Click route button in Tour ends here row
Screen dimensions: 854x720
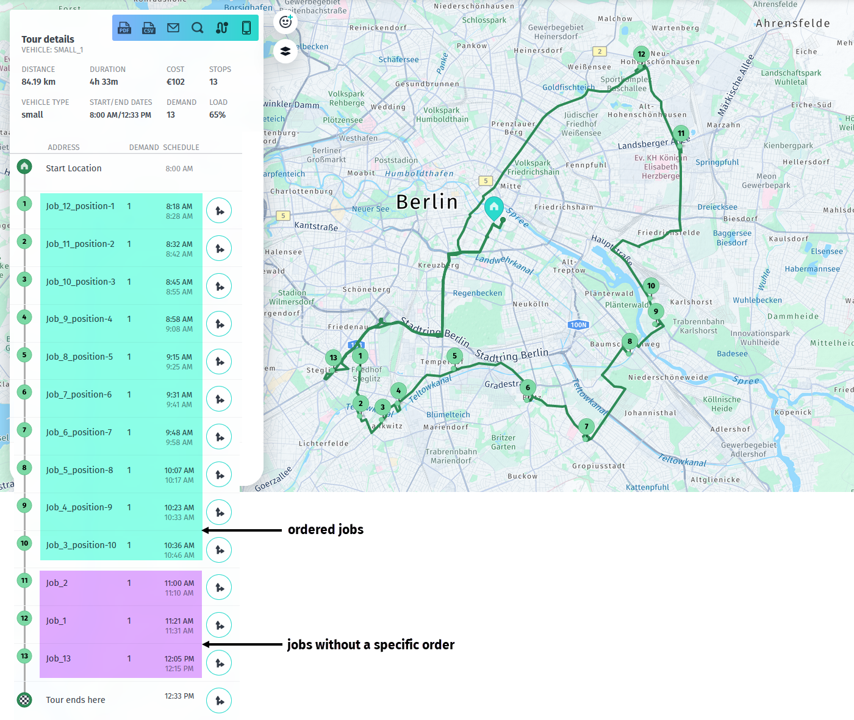pyautogui.click(x=219, y=700)
